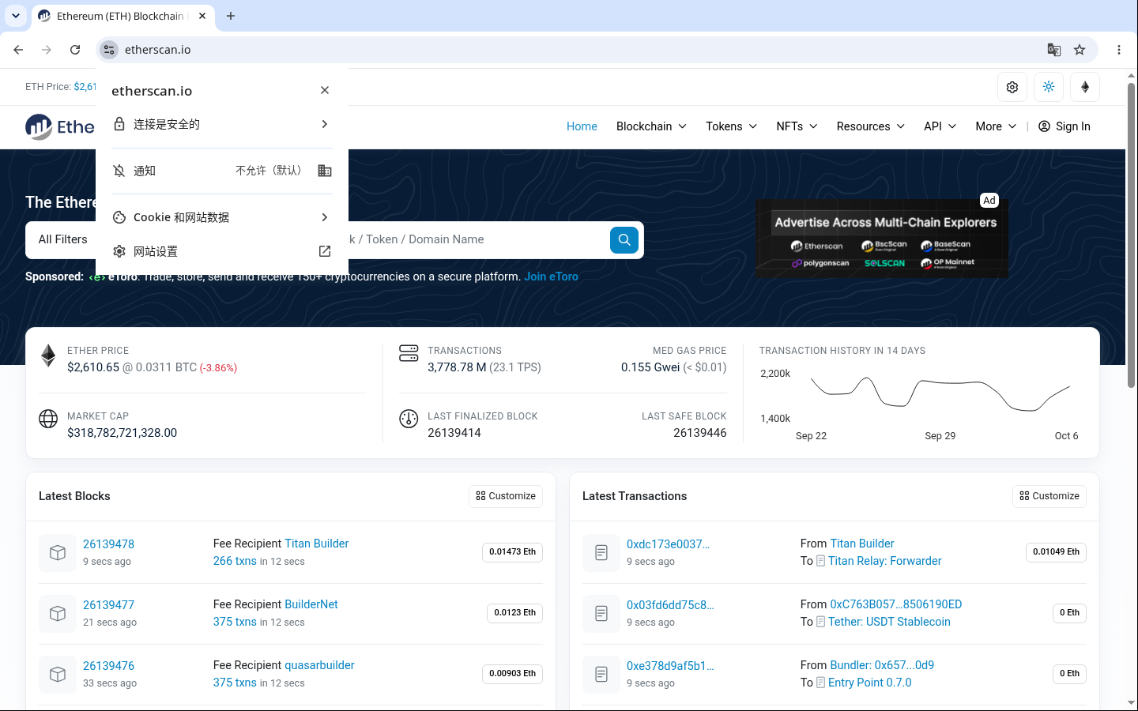The width and height of the screenshot is (1138, 711).
Task: Click the Join eToro sponsored link
Action: click(551, 276)
